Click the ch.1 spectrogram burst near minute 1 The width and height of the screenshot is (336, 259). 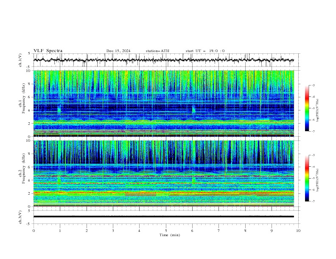point(59,110)
